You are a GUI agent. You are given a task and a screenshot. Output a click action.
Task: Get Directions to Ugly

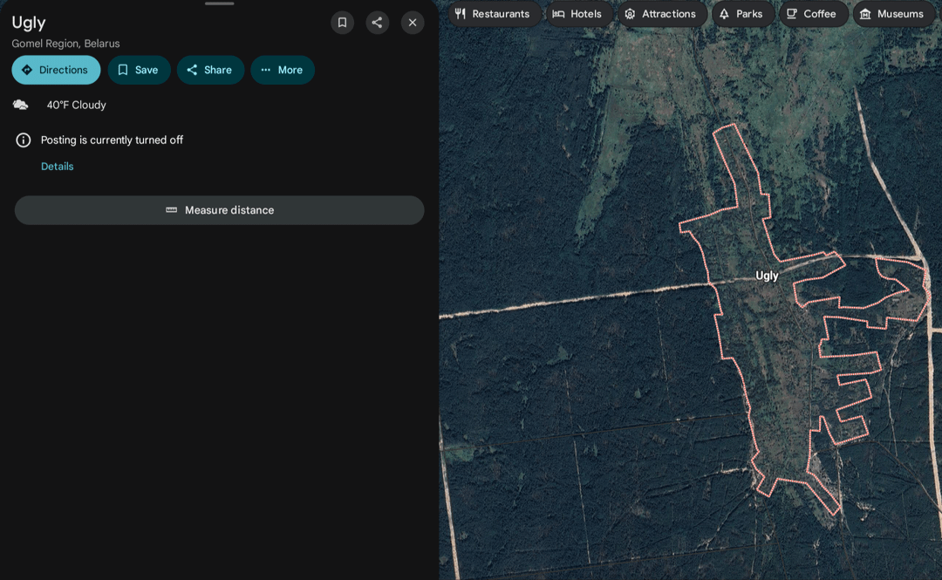pos(56,70)
